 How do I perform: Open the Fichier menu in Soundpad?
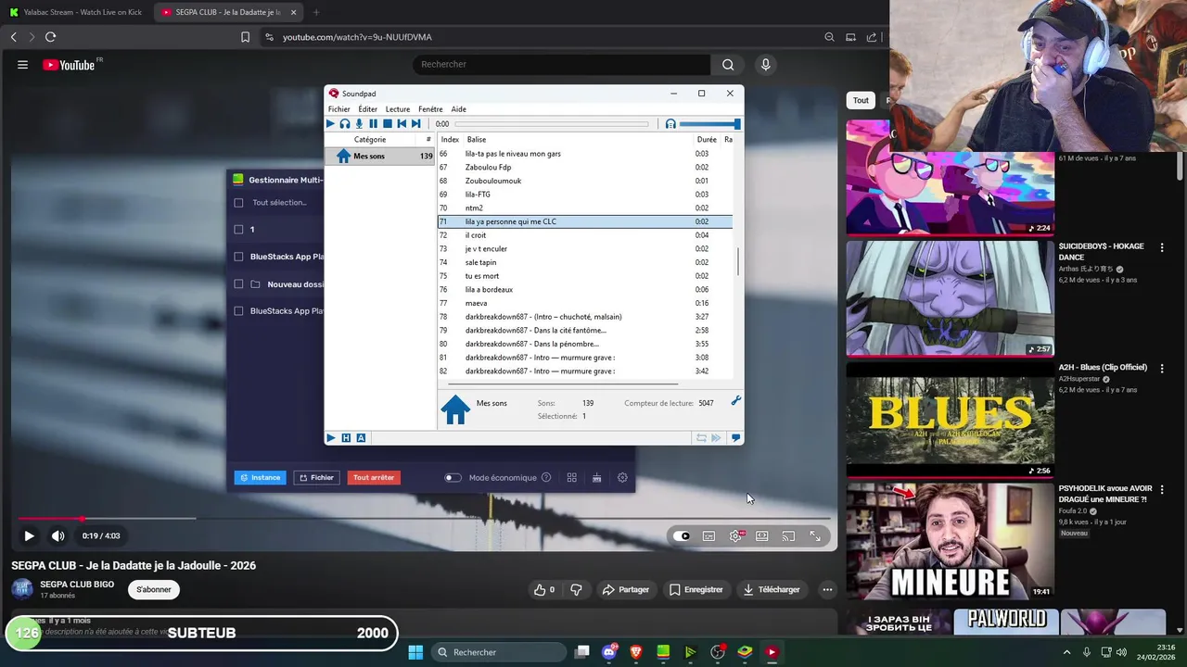pos(338,109)
